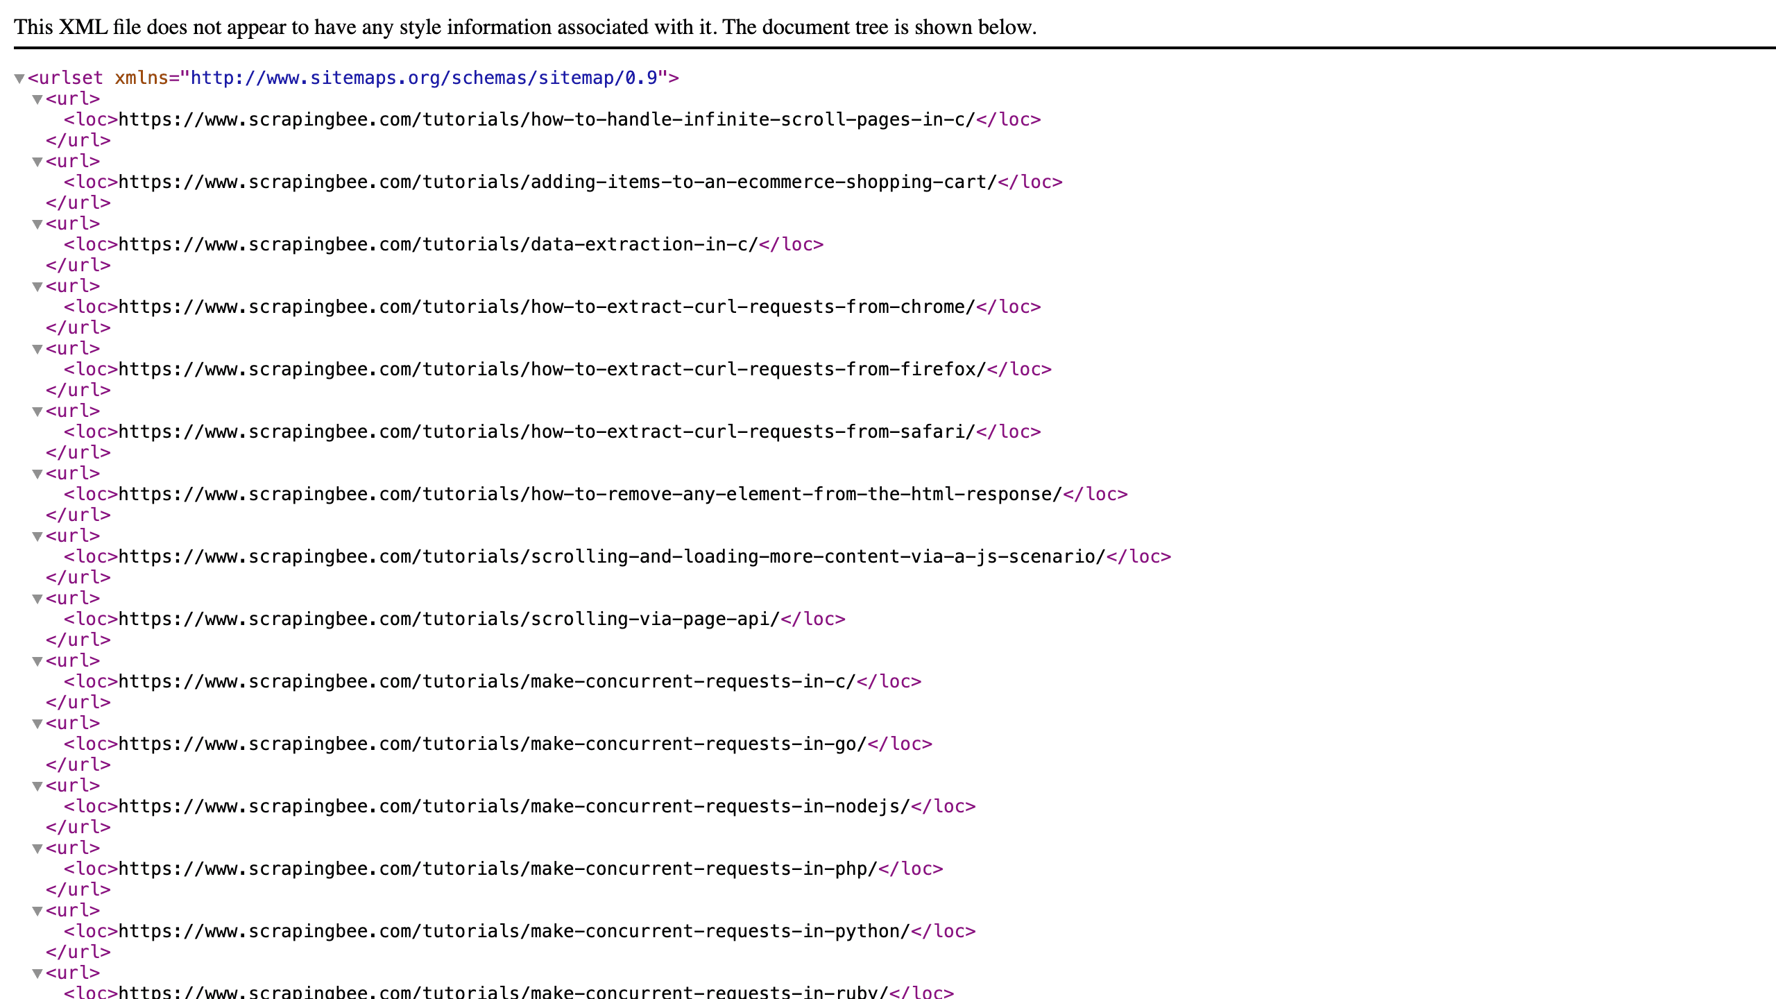Collapse url node for make-concurrent-requests-in-c
Screen dimensions: 1776x999
pyautogui.click(x=37, y=661)
